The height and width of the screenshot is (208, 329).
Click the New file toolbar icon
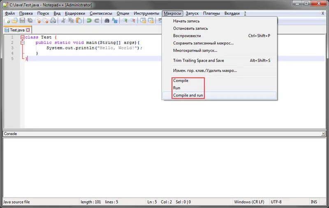tap(7, 21)
